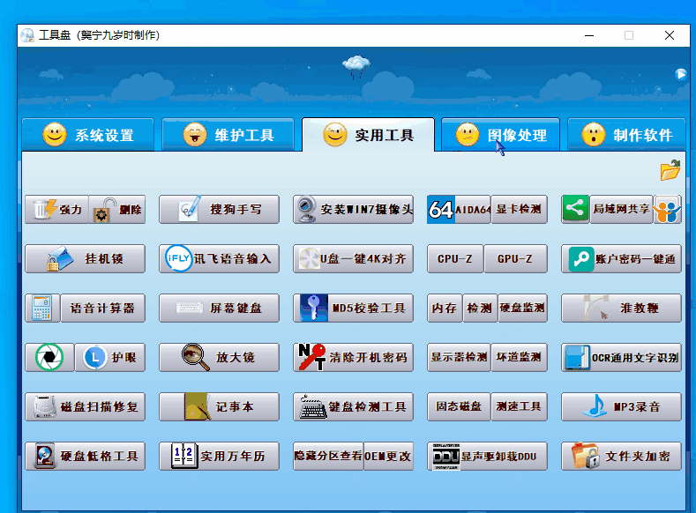696x513 pixels.
Task: Launch the 放大镜 magnifier tool
Action: [x=219, y=358]
